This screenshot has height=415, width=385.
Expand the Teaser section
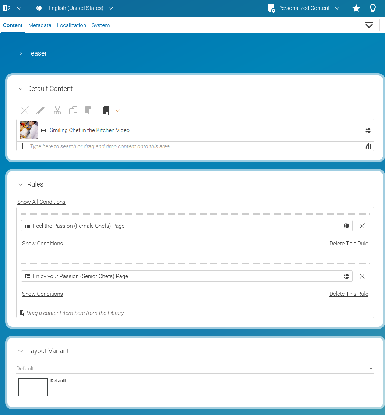tap(21, 53)
